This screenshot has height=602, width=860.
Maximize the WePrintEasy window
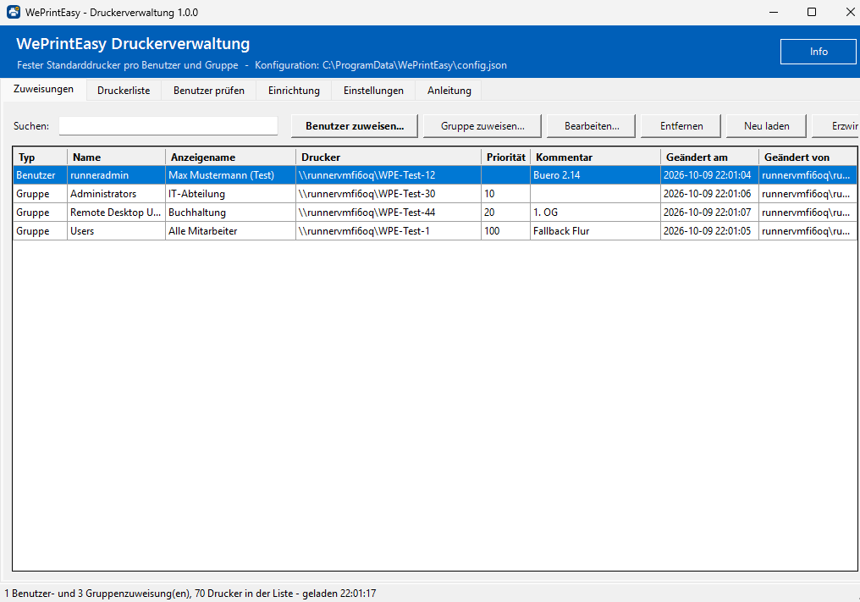[812, 12]
